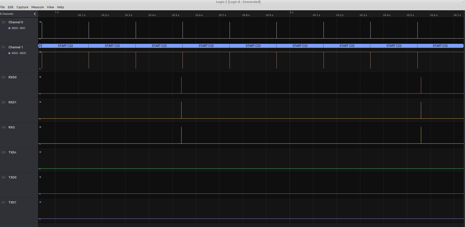Click the D4 channel index

[x=4, y=127]
